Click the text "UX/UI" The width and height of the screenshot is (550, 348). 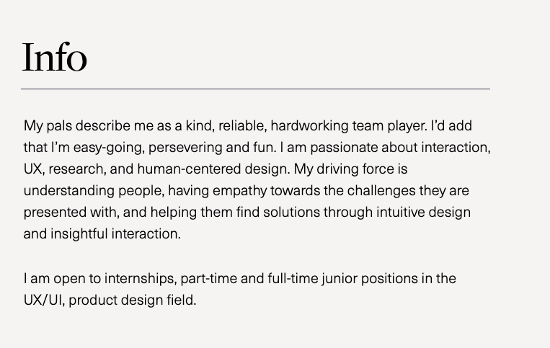pos(42,300)
